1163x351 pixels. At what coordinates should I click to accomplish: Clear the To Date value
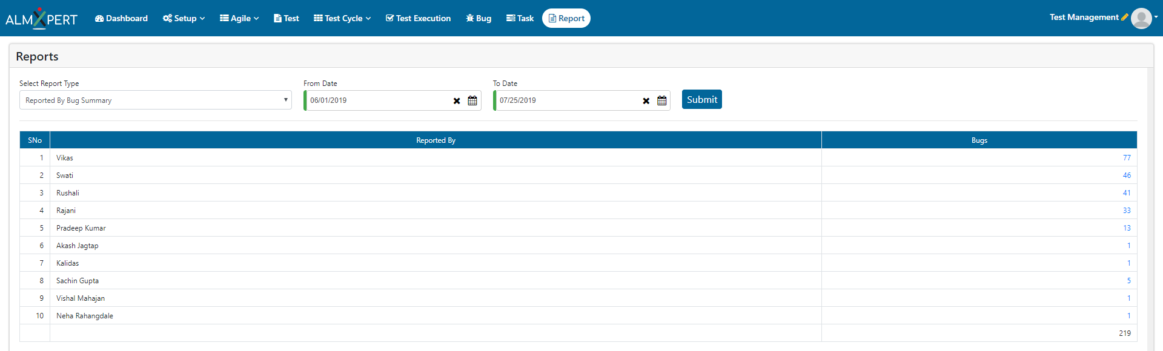[x=646, y=101]
